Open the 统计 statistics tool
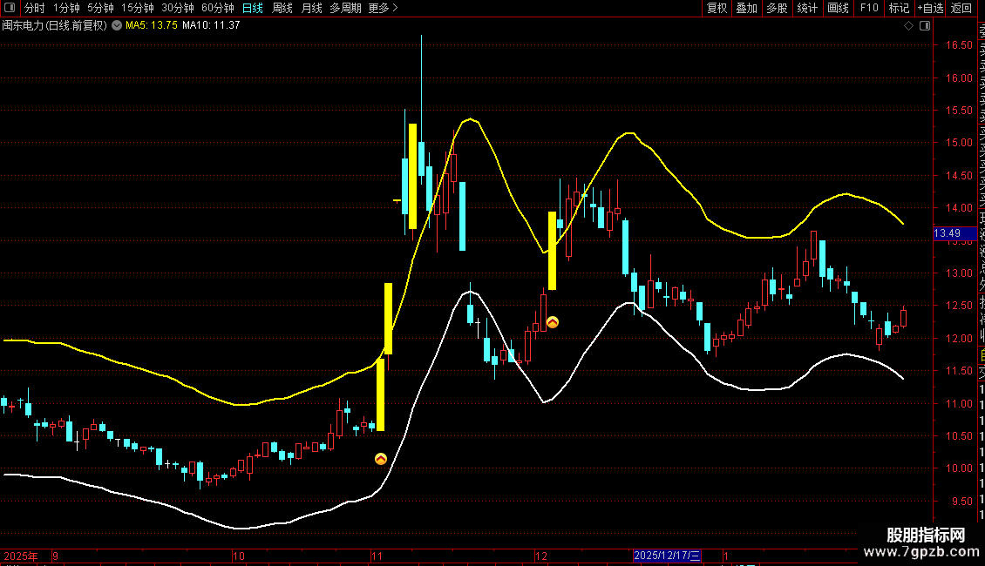The width and height of the screenshot is (985, 566). coord(807,8)
